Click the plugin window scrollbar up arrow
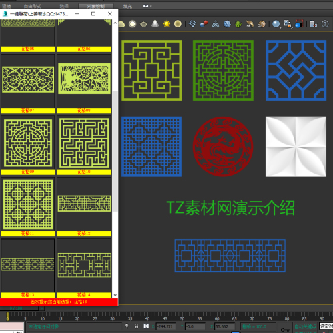This screenshot has width=333, height=333. coord(115,23)
